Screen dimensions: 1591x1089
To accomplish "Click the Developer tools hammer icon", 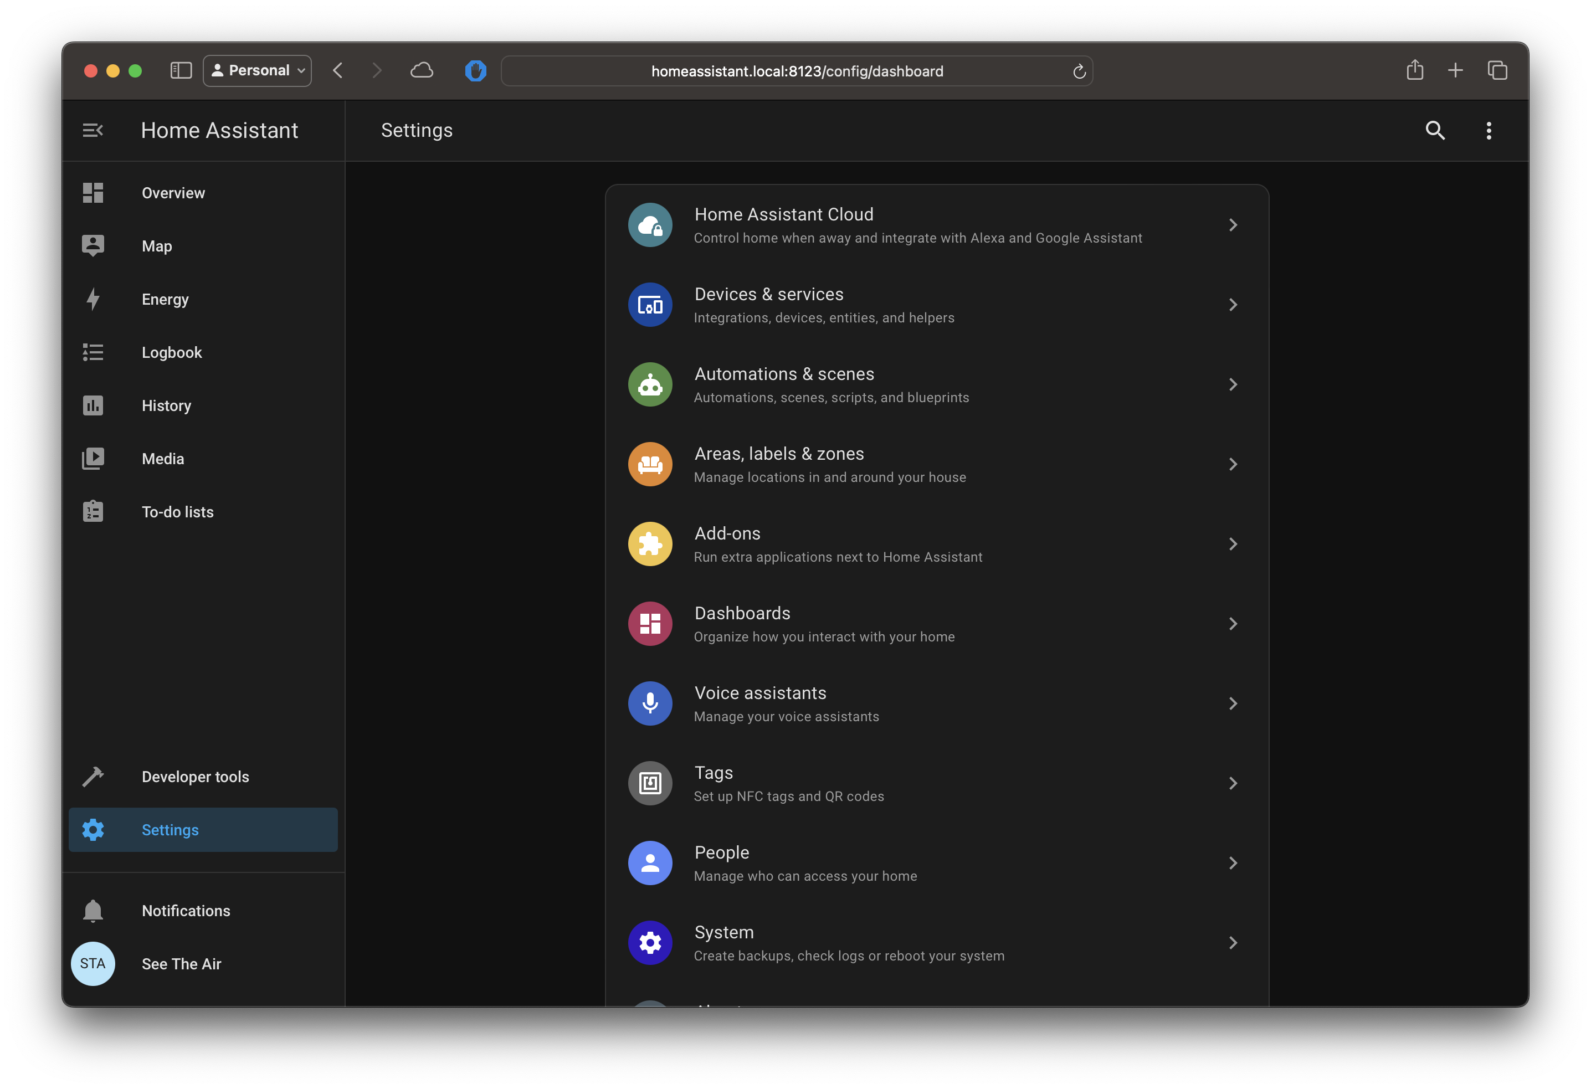I will click(x=93, y=777).
